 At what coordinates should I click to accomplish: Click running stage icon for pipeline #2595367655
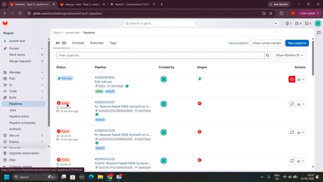[x=200, y=79]
